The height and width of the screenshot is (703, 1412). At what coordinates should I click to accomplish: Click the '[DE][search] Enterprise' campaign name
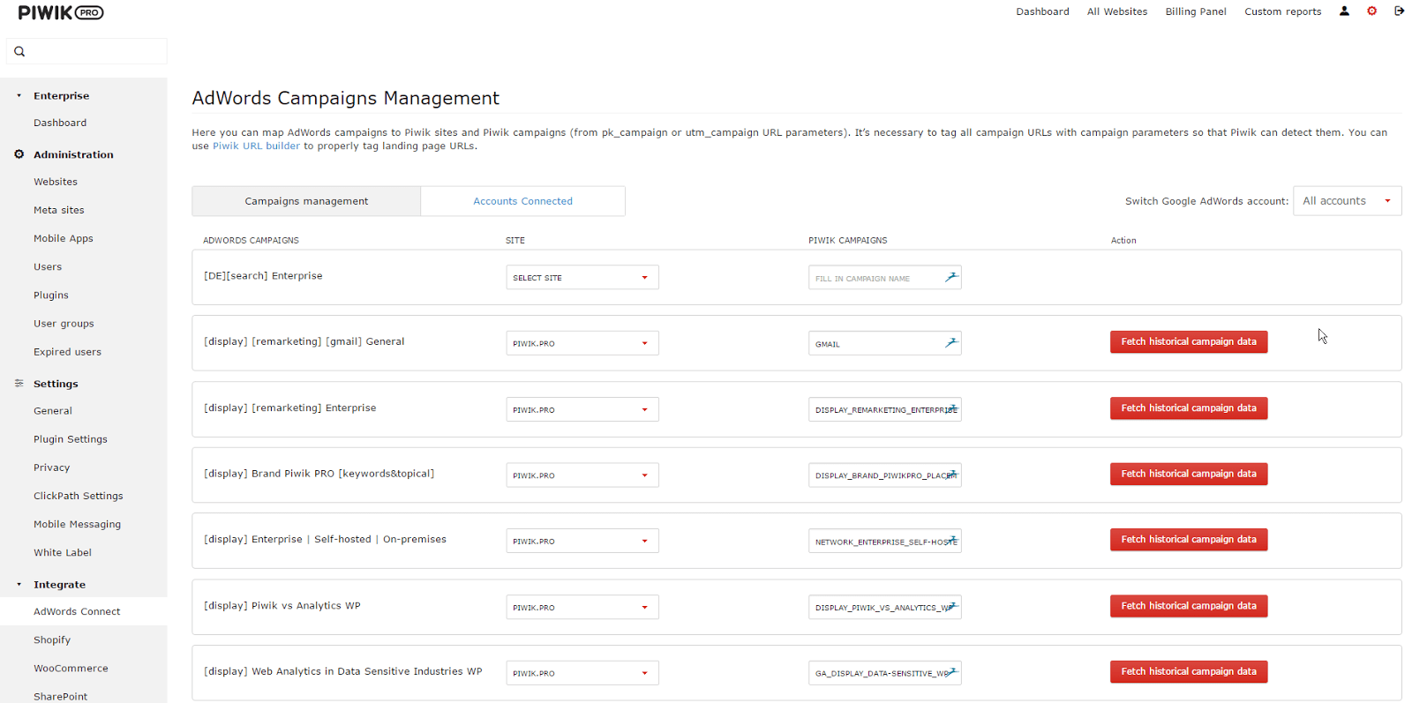pos(263,276)
